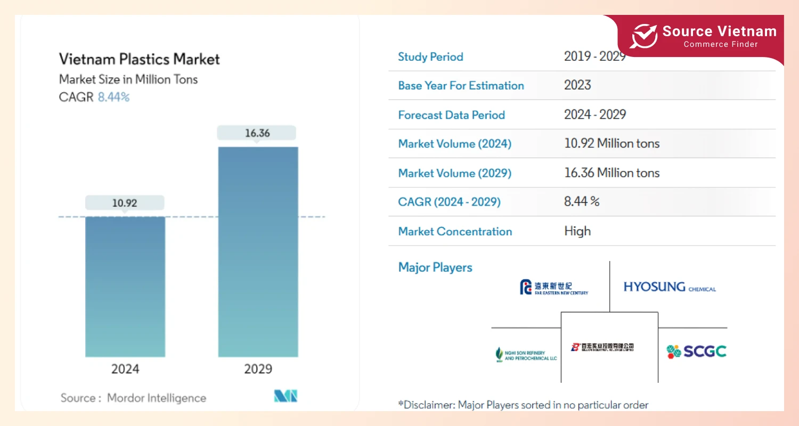This screenshot has width=799, height=426.
Task: Click the Source: Mordor Intelligence text
Action: 133,398
